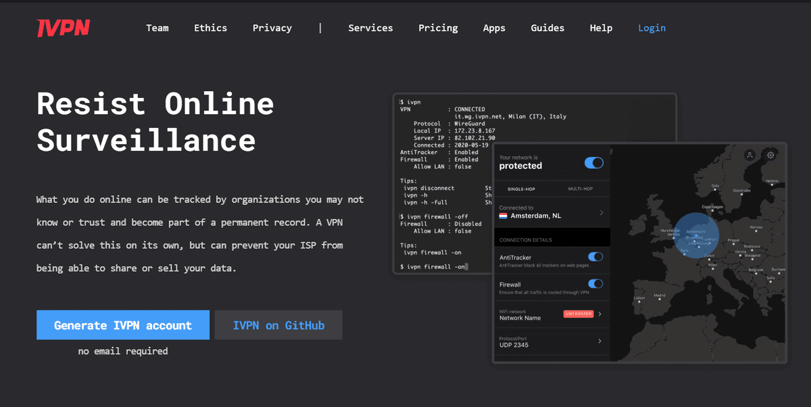Click Generate IVPN account button
Screen dimensions: 811x407
pos(123,325)
